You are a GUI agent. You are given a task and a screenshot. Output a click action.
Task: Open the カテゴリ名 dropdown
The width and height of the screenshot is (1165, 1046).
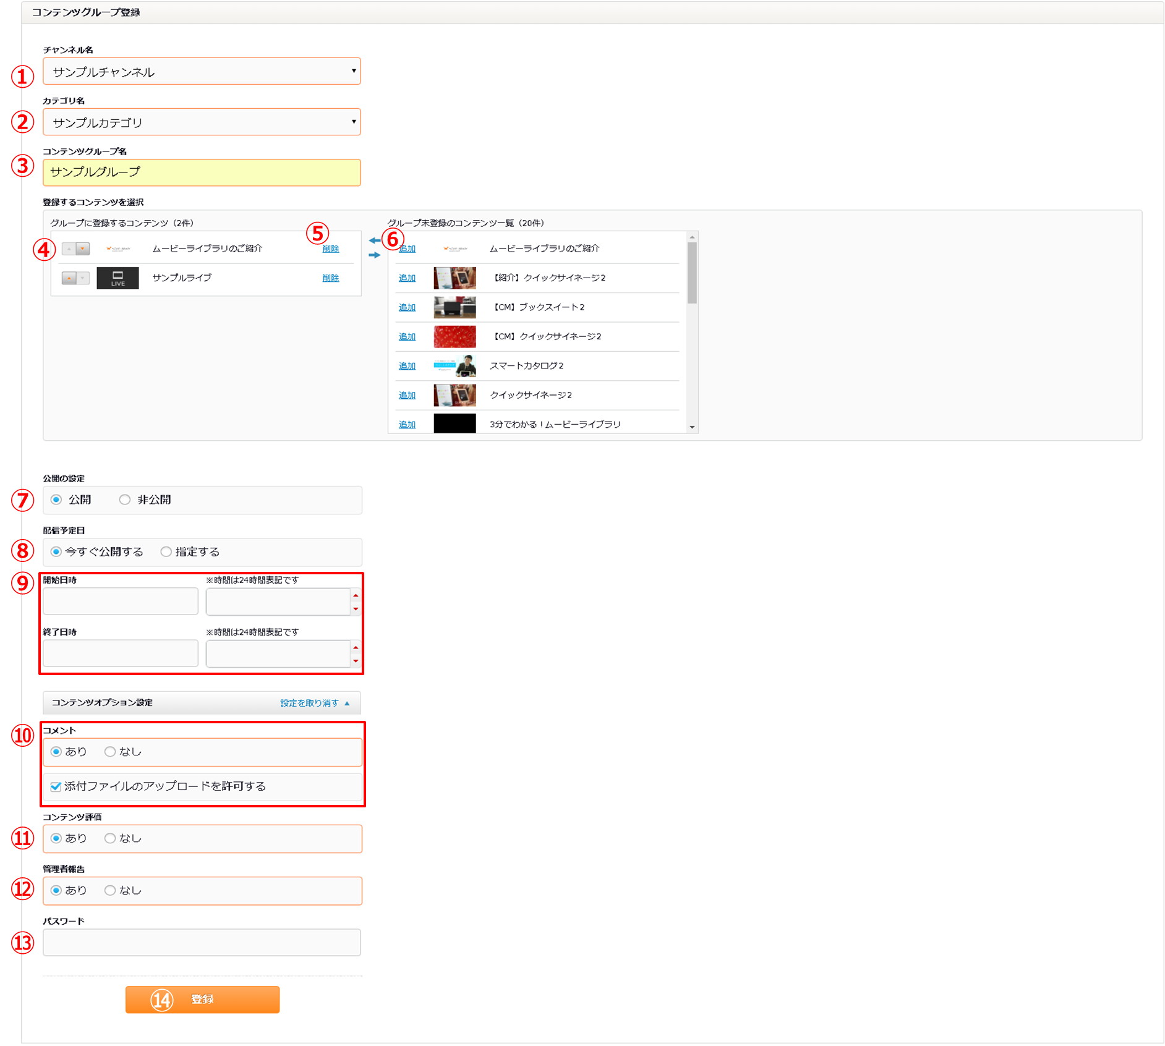point(202,122)
